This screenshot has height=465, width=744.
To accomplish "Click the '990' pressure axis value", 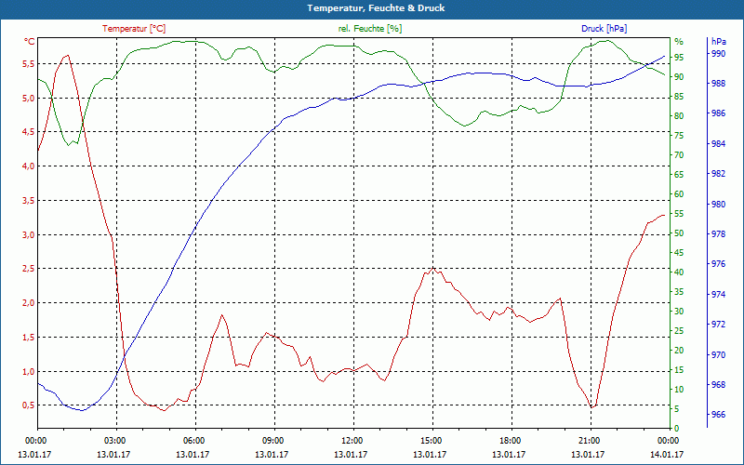I will (718, 54).
